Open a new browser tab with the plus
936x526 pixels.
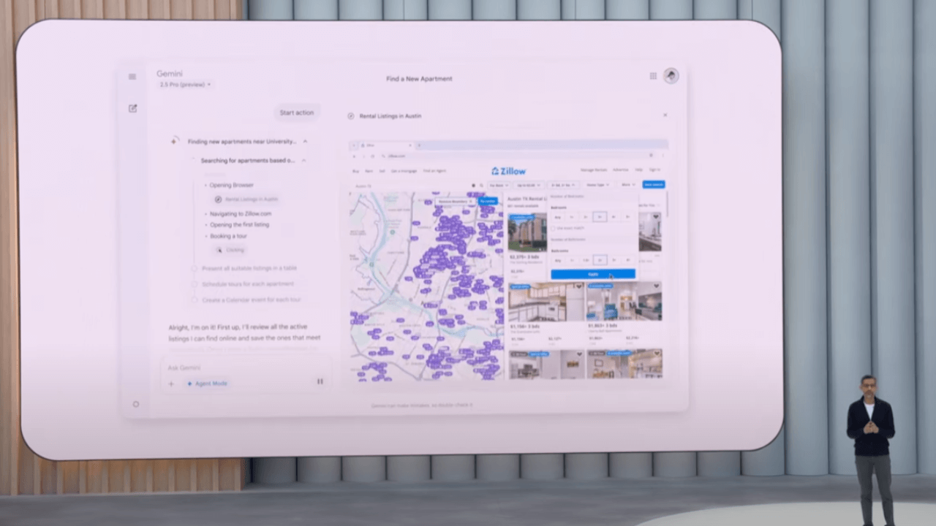(419, 145)
